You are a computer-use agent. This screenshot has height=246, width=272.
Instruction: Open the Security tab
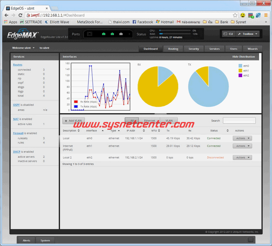pos(193,49)
